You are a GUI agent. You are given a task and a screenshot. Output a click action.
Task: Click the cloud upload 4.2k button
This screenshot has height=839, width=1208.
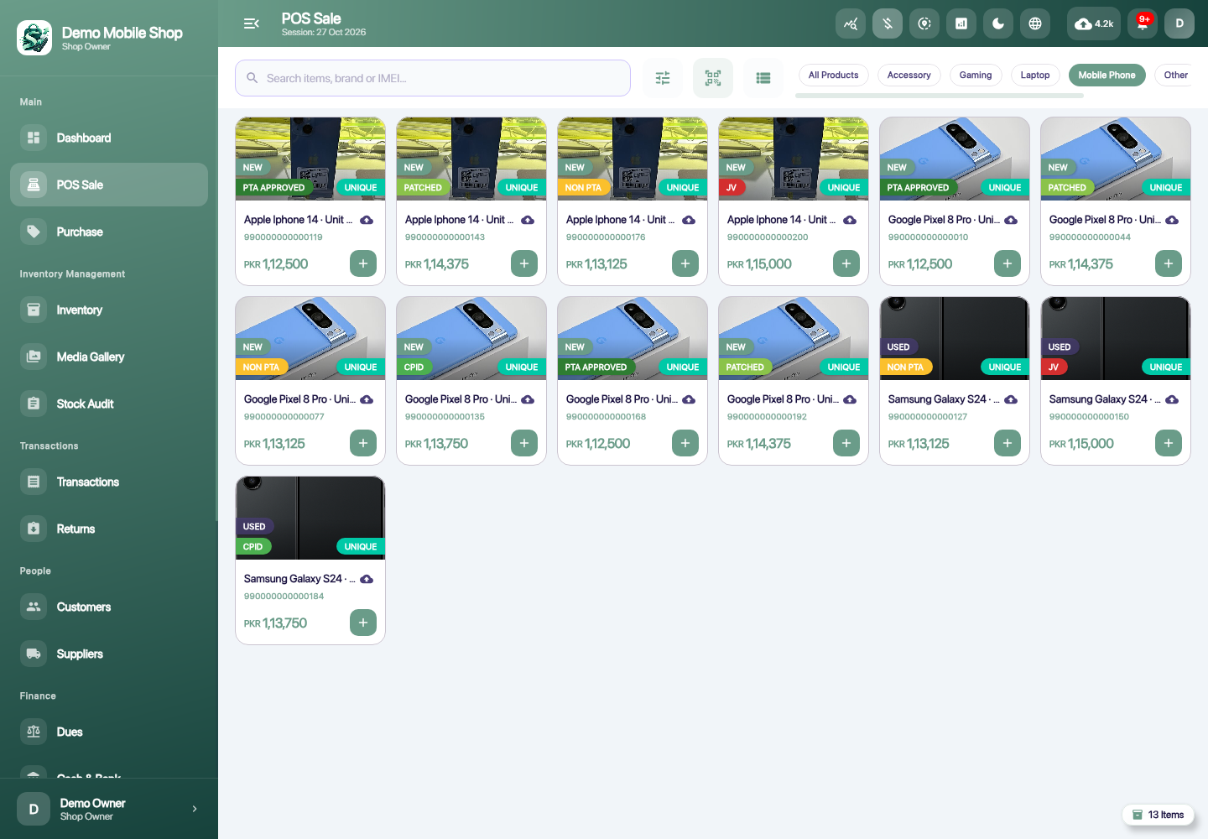point(1094,23)
